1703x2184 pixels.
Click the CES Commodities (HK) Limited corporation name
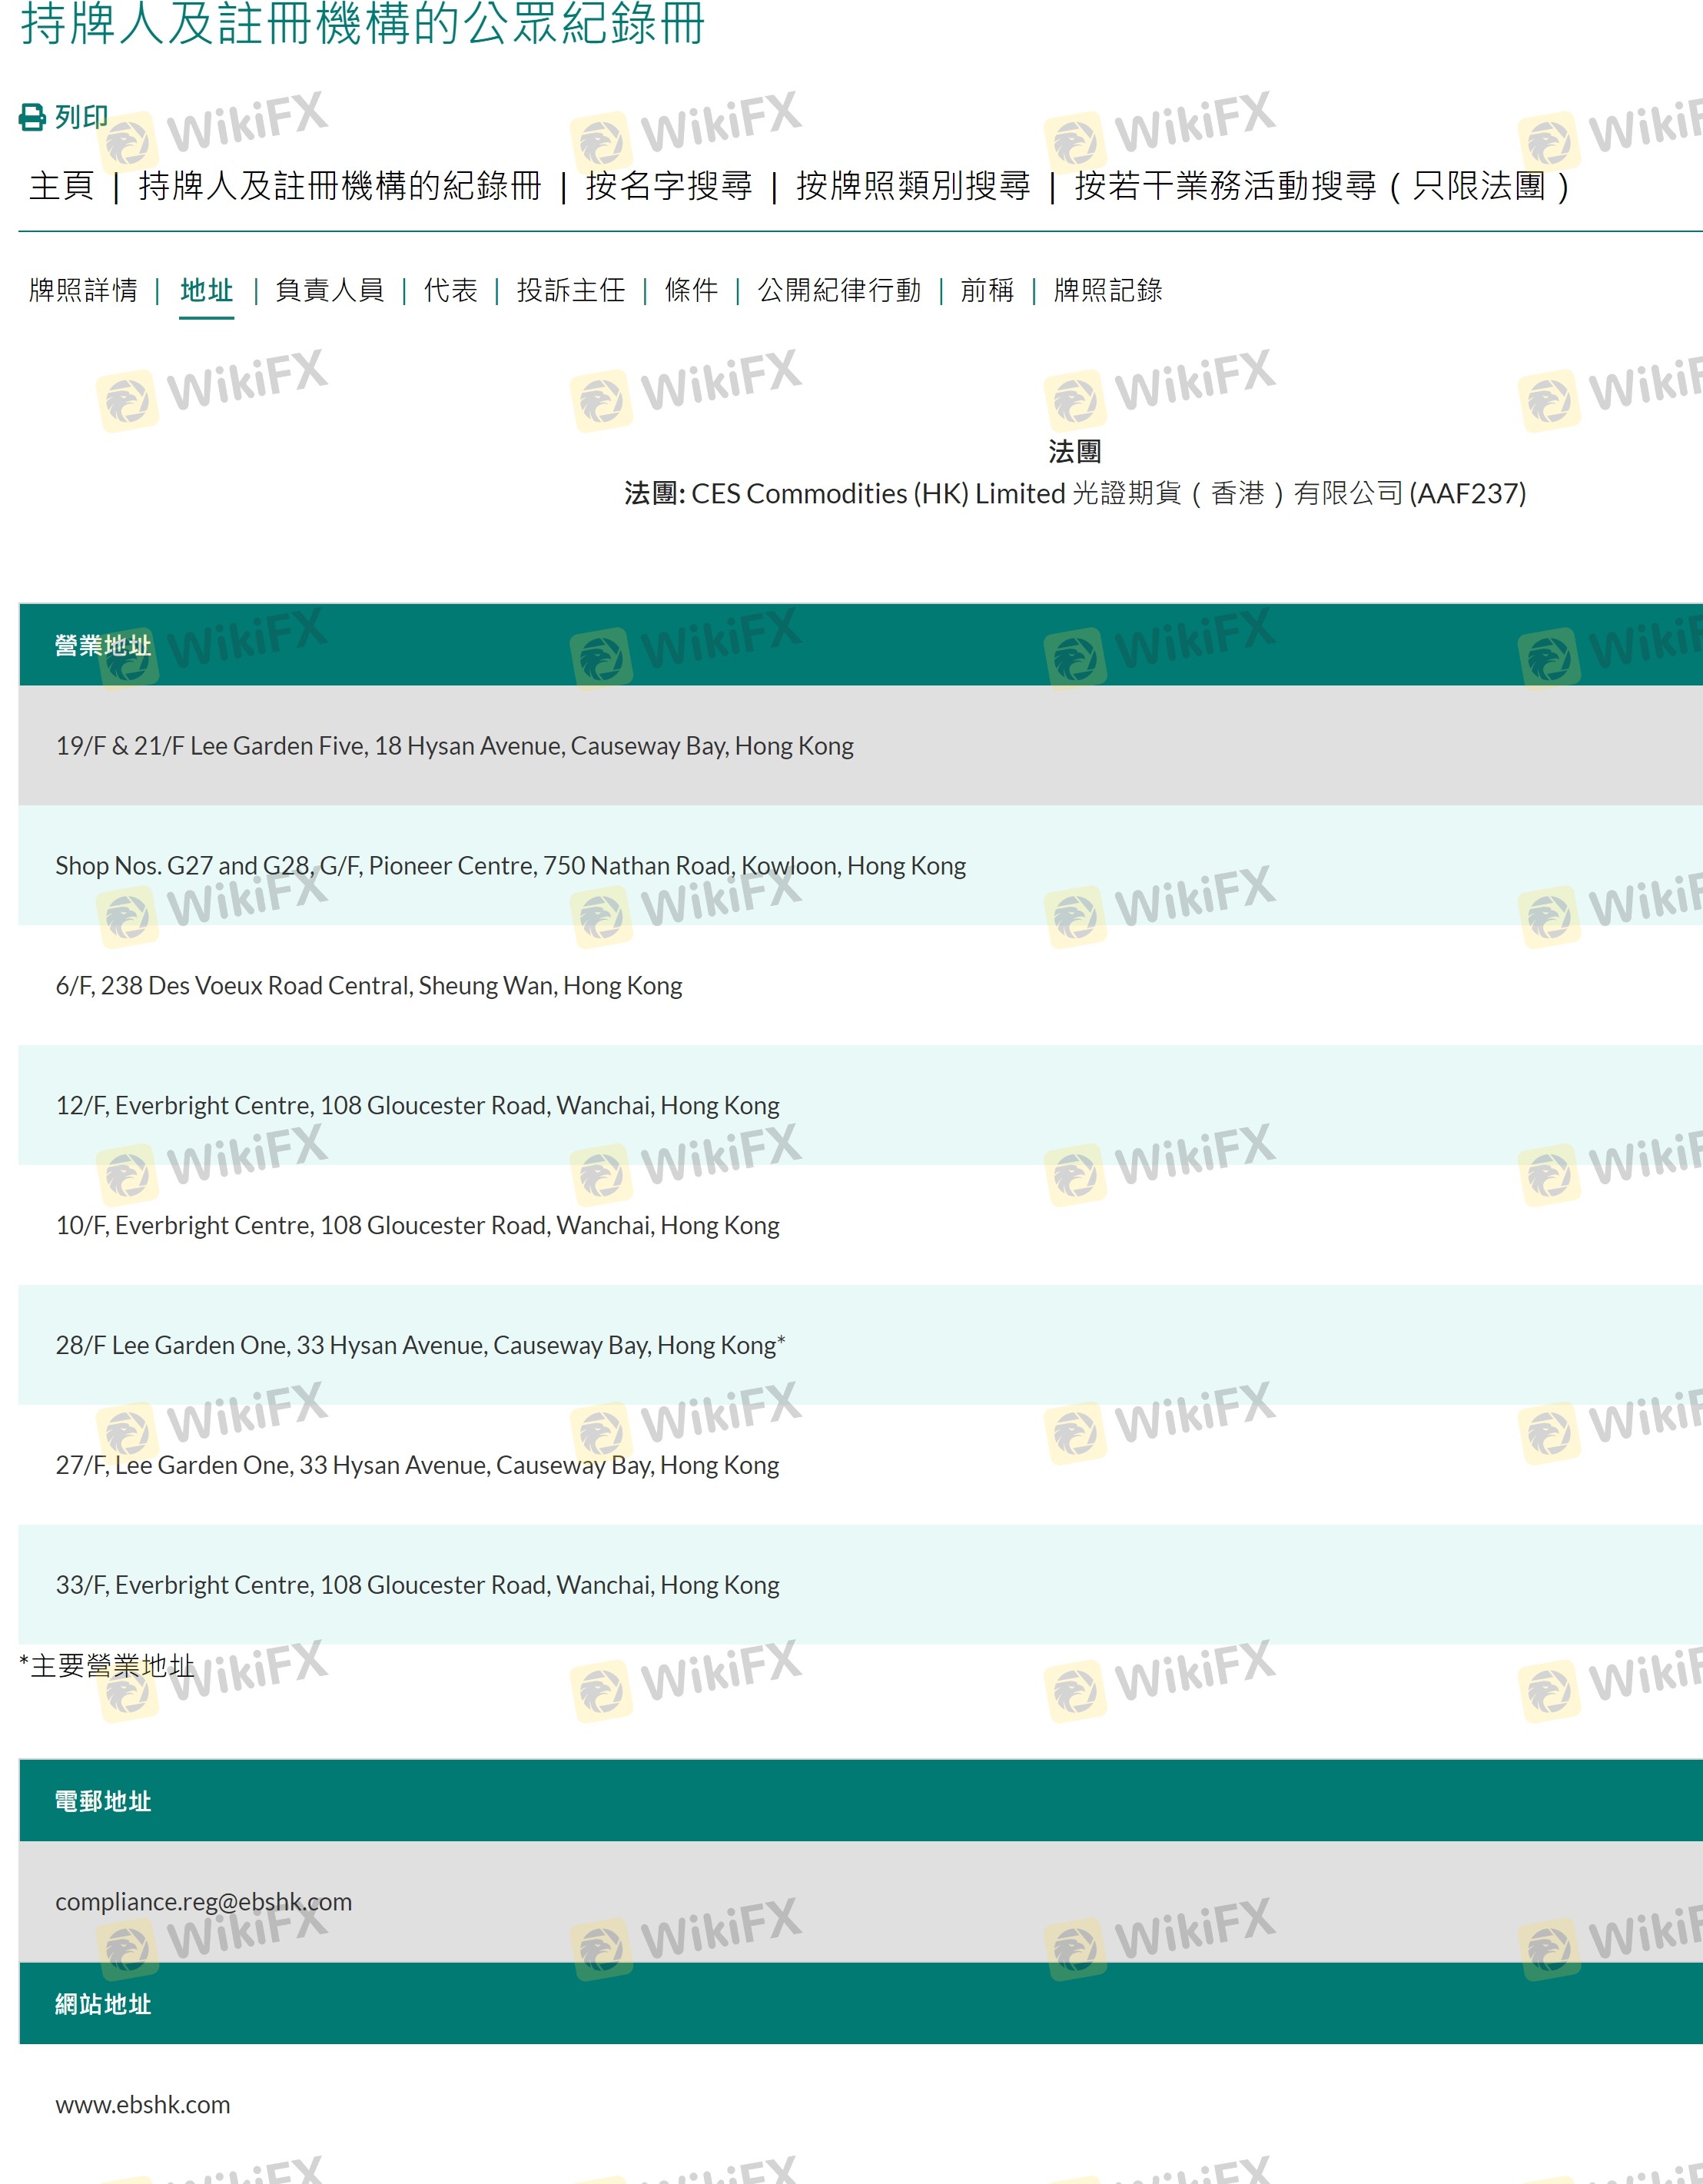pyautogui.click(x=1109, y=494)
